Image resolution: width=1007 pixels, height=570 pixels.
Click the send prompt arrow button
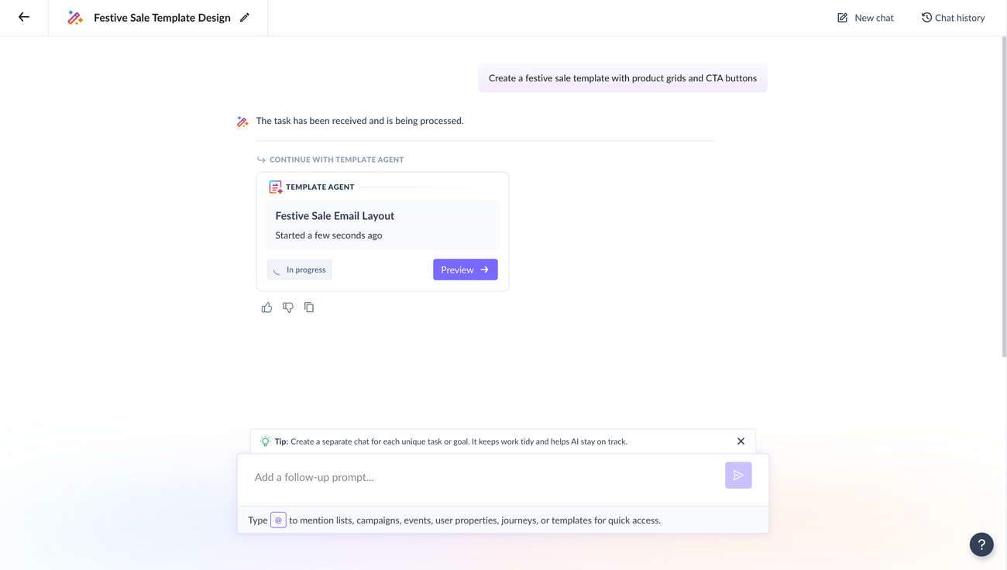[737, 475]
